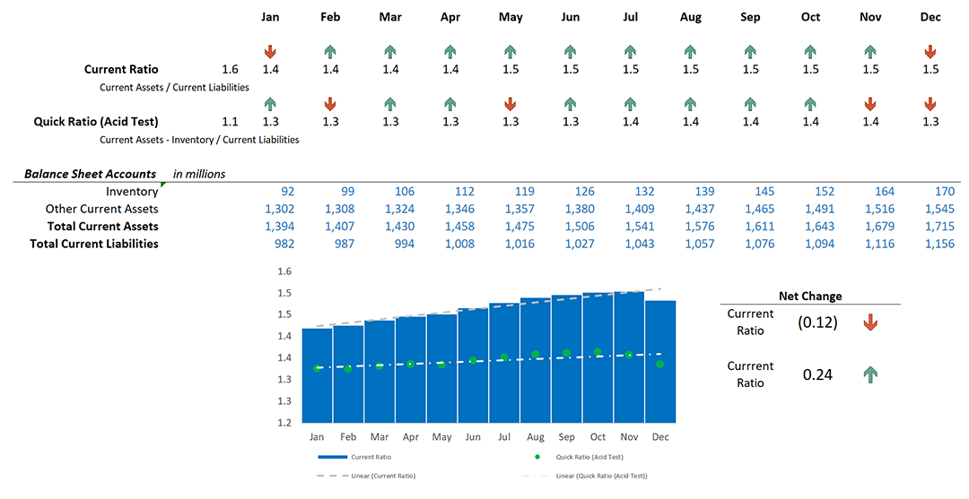Click the May column header at top

511,17
